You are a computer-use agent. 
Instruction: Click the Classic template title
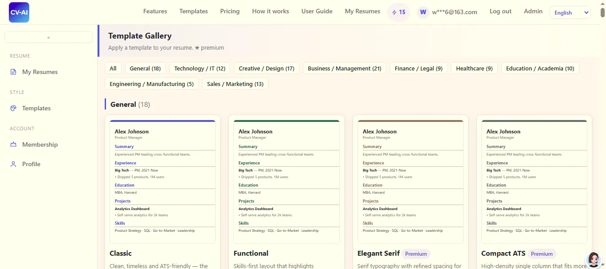pyautogui.click(x=121, y=253)
